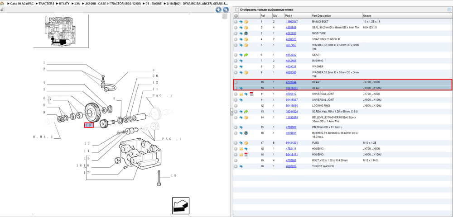Click 'M12 x 114.5' usage text
The image size is (453, 217).
(371, 160)
